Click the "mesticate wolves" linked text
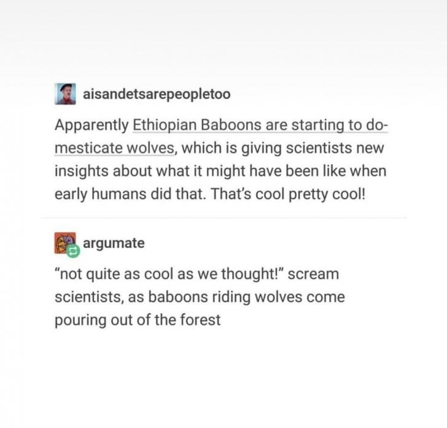This screenshot has height=428, width=447. (106, 148)
